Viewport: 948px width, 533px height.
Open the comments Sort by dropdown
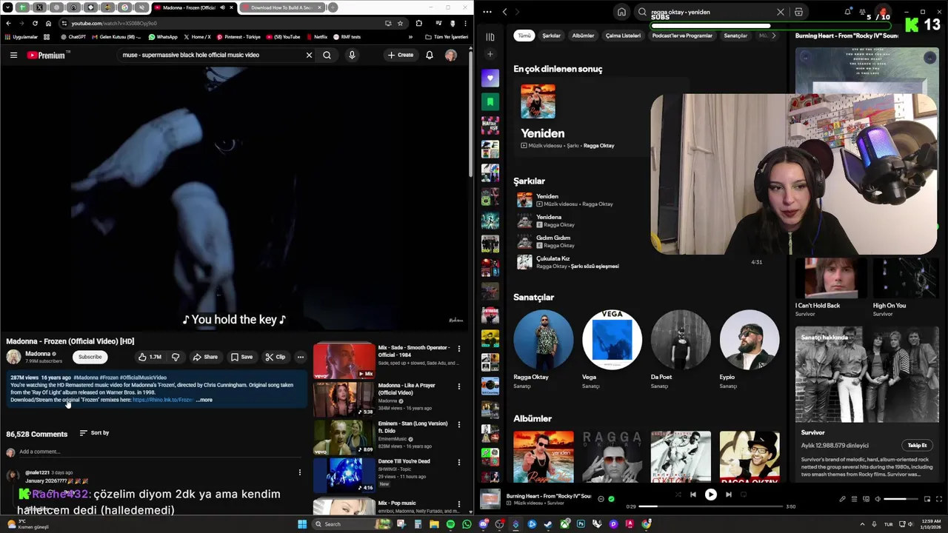click(94, 433)
